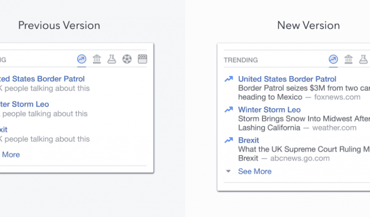Open Border Patrol topic in previous version
The image size is (370, 217).
coord(42,79)
